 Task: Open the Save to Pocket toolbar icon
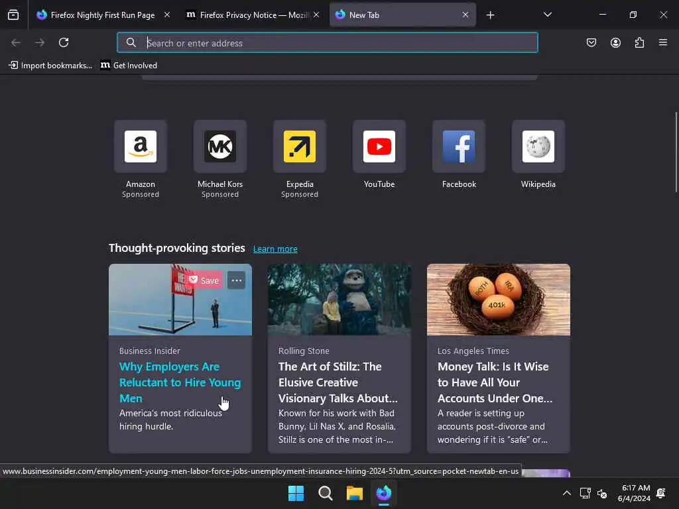point(591,42)
